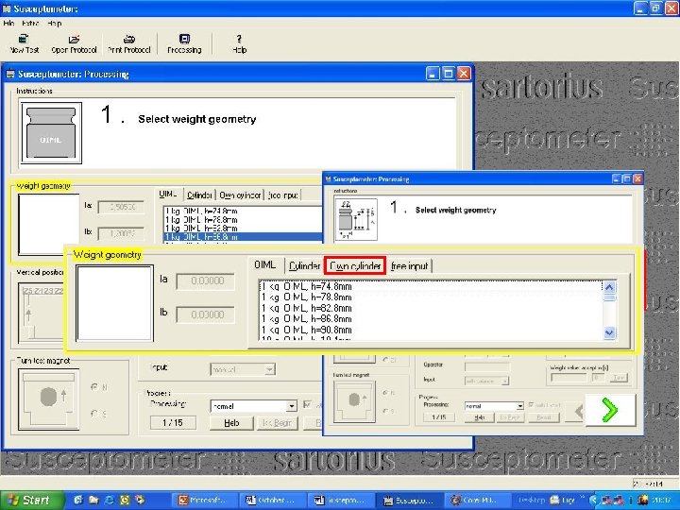Click the Tare button in small window
The width and height of the screenshot is (680, 510).
618,378
